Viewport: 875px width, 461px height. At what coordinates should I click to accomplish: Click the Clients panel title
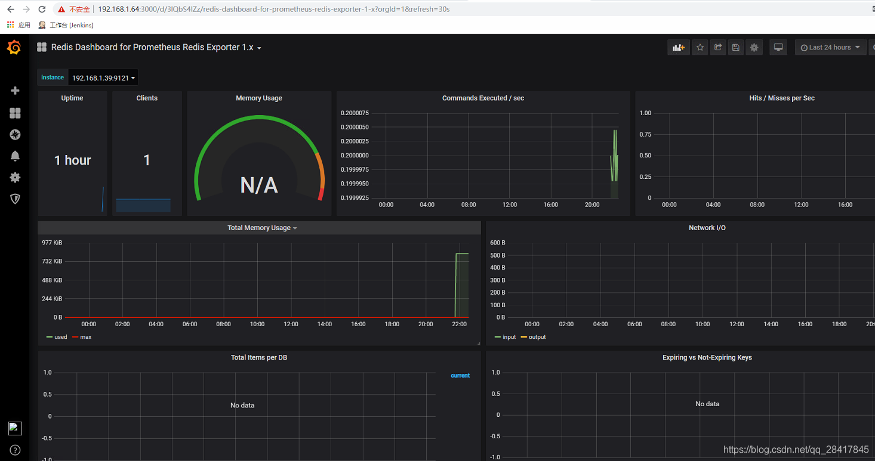147,98
